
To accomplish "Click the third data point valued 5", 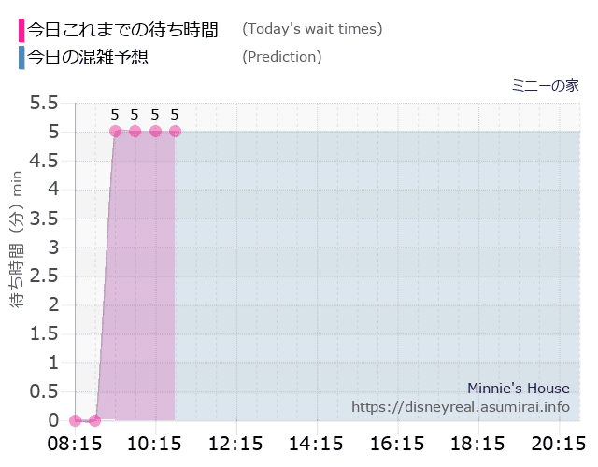I will [155, 132].
